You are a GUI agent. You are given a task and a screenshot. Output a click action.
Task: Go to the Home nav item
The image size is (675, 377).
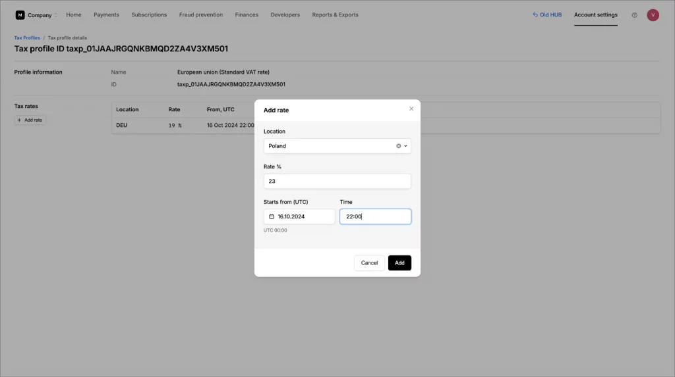(x=74, y=14)
